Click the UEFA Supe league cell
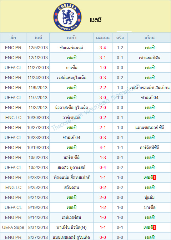171x240 pixels. [x=13, y=228]
